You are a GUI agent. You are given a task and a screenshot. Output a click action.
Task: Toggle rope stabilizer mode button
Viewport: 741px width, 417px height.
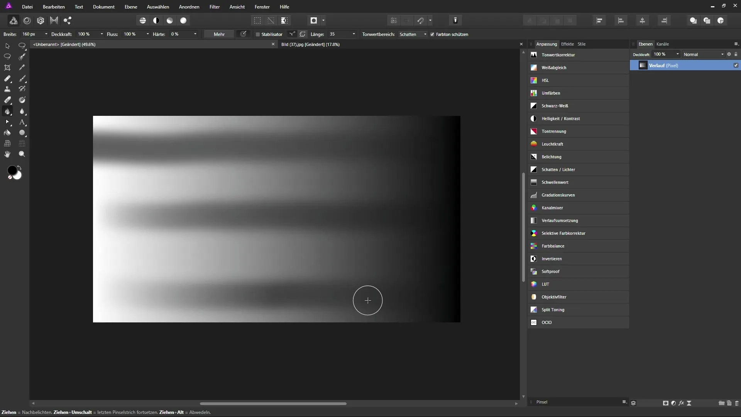pos(292,34)
